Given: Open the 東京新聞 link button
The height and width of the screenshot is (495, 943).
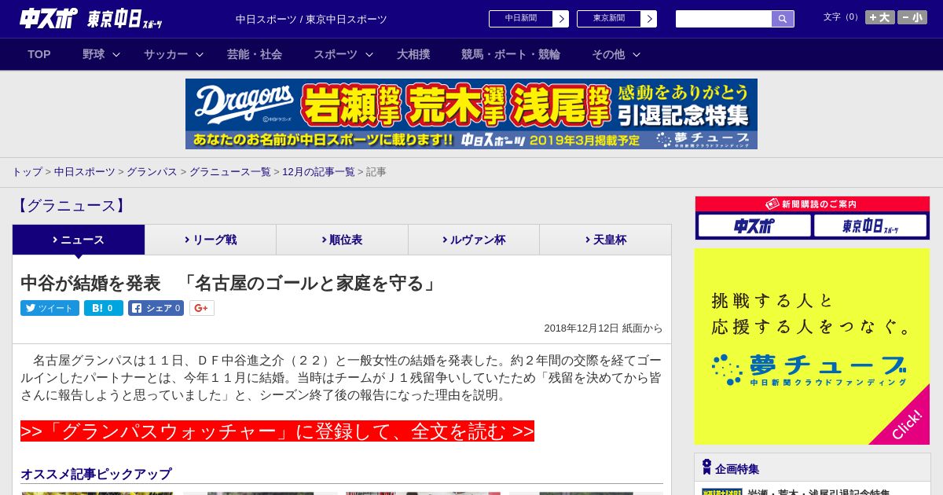Looking at the screenshot, I should [x=609, y=19].
